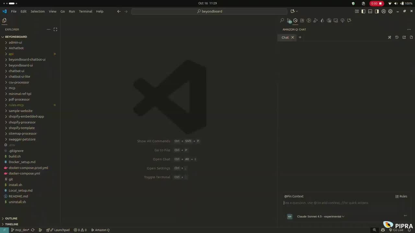This screenshot has width=415, height=233.
Task: Click the document icon in chat header
Action: pos(411,37)
